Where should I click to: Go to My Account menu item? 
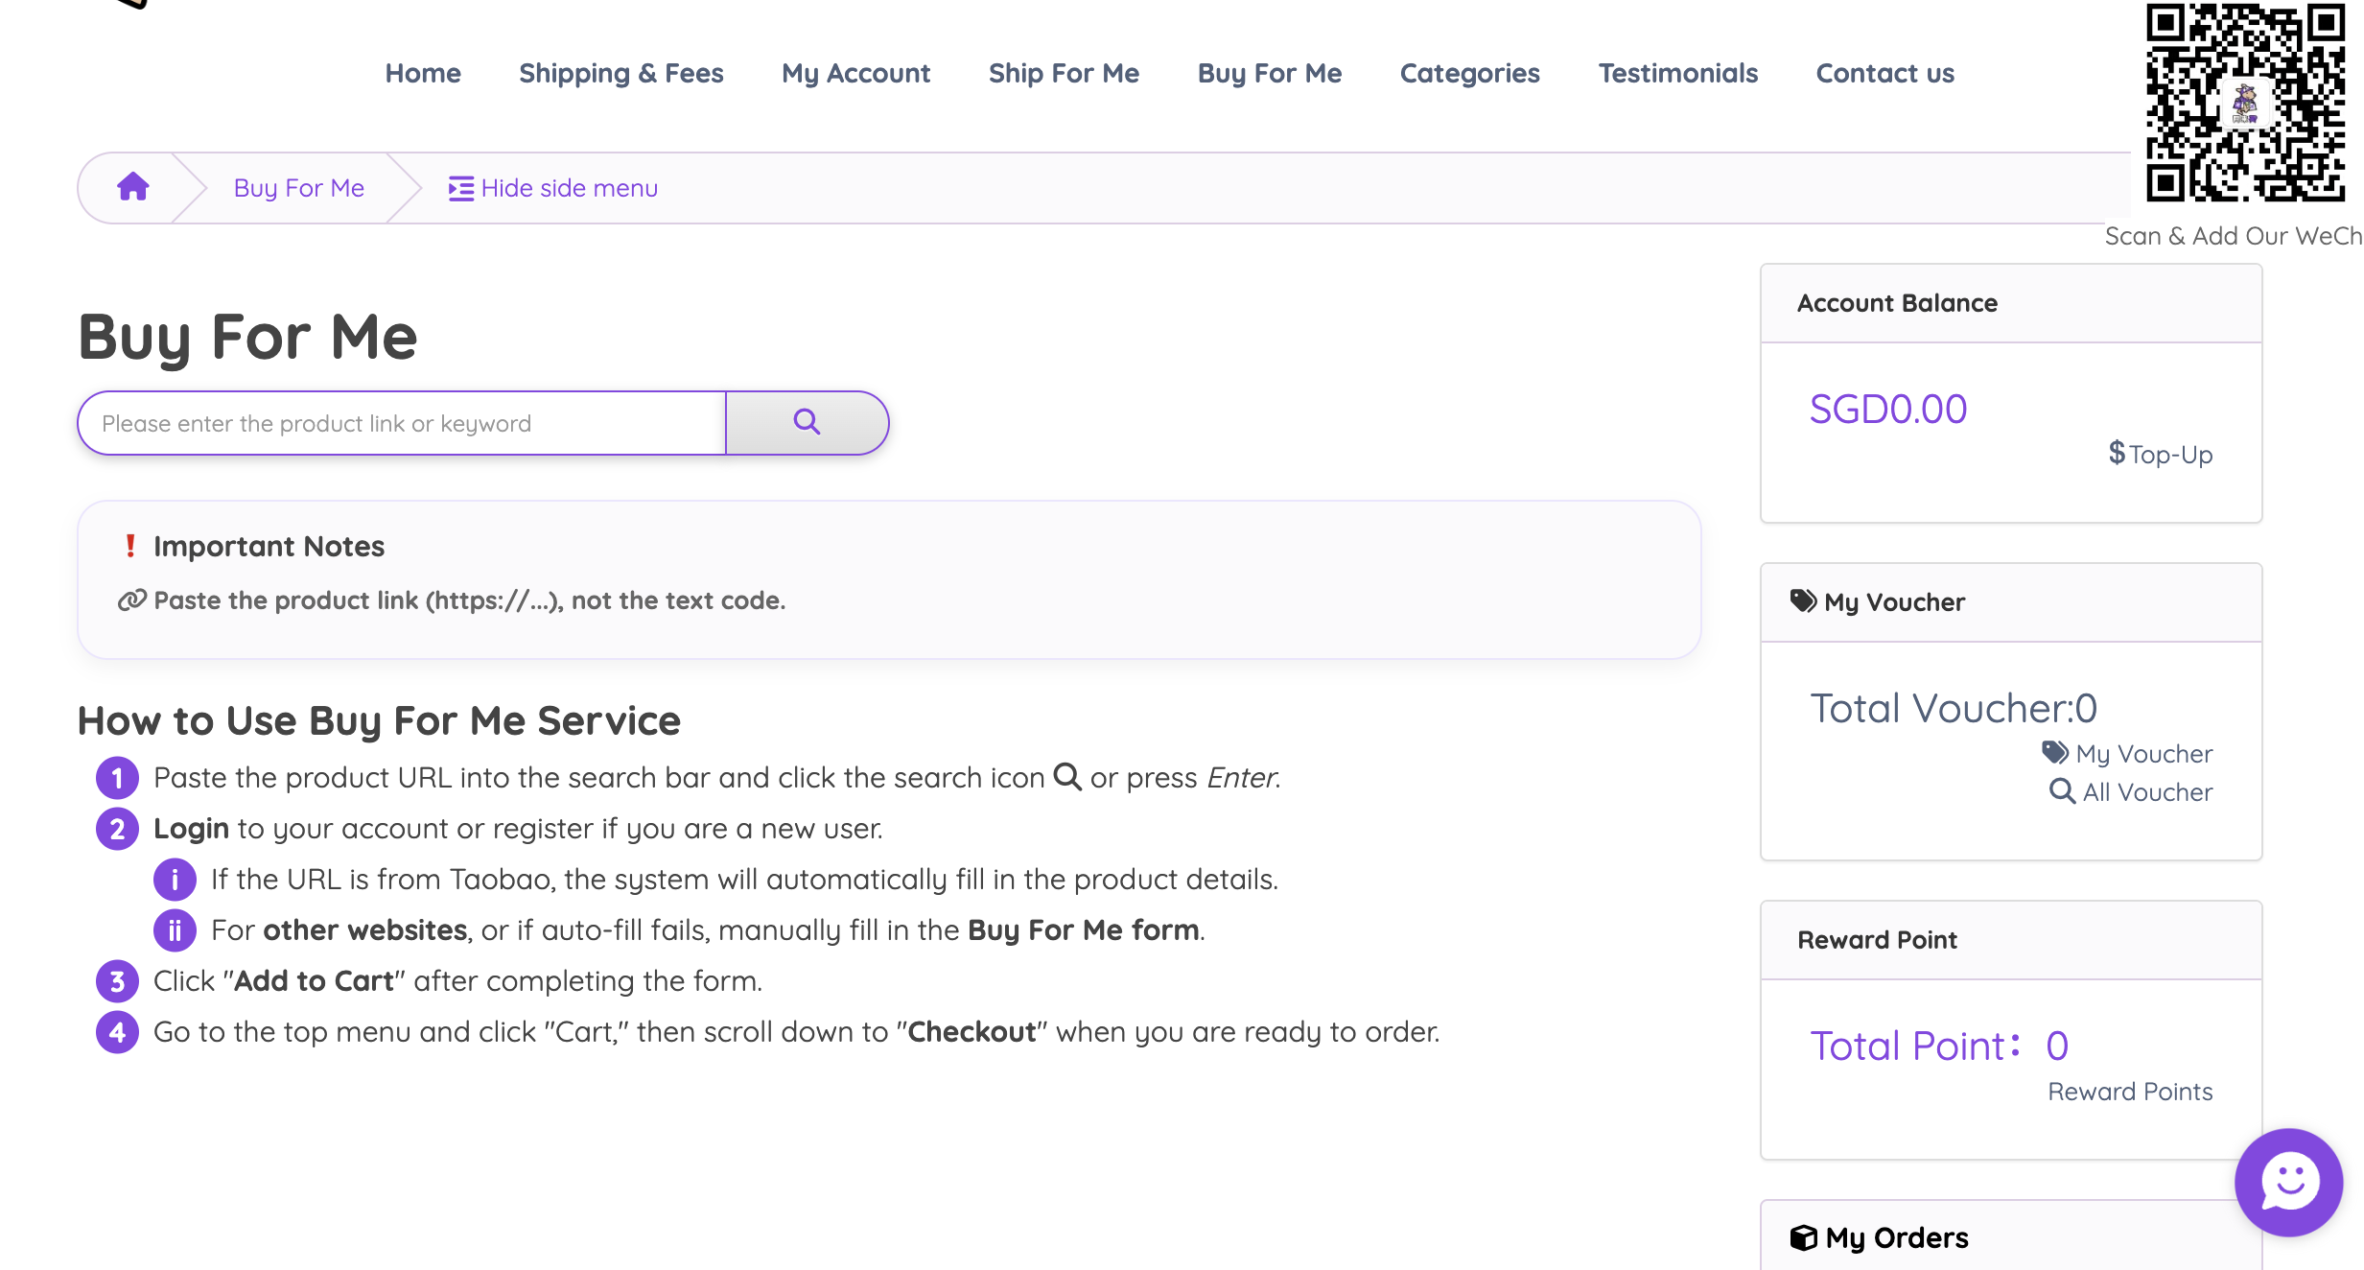point(855,73)
